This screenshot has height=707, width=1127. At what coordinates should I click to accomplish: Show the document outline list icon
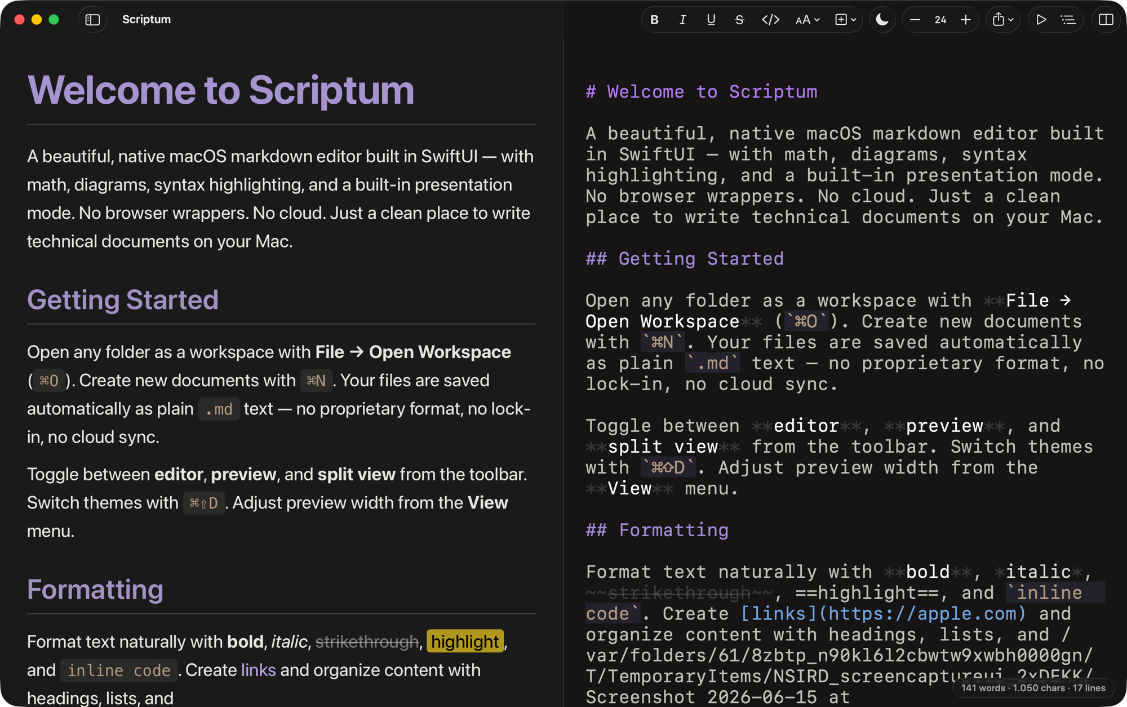(x=1068, y=20)
